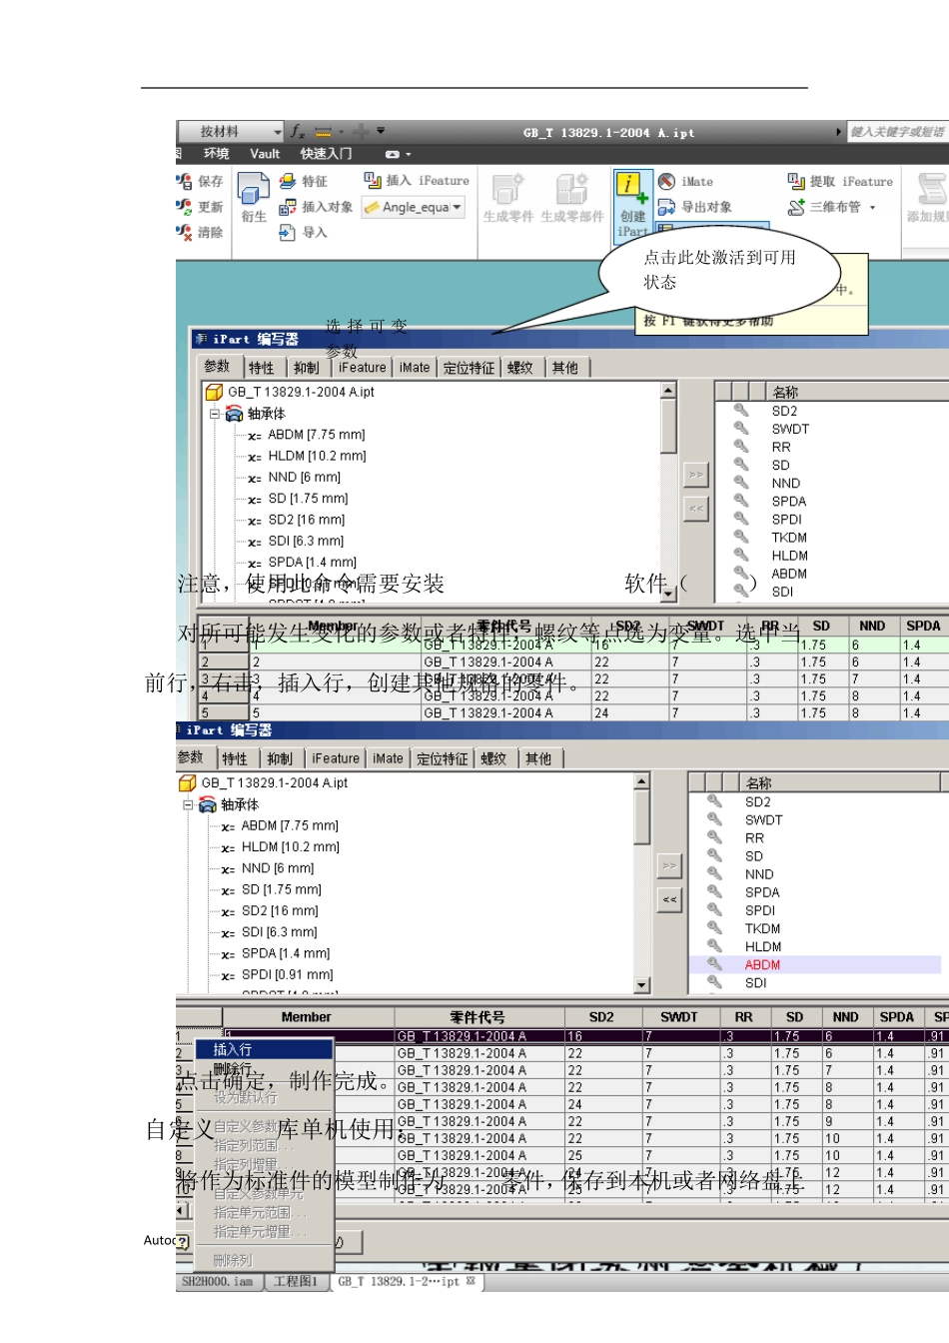Click the fx parameters icon in title bar
This screenshot has height=1343, width=949.
pyautogui.click(x=298, y=131)
